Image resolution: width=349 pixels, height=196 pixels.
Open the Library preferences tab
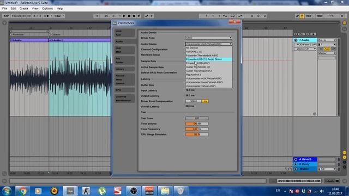(125, 69)
